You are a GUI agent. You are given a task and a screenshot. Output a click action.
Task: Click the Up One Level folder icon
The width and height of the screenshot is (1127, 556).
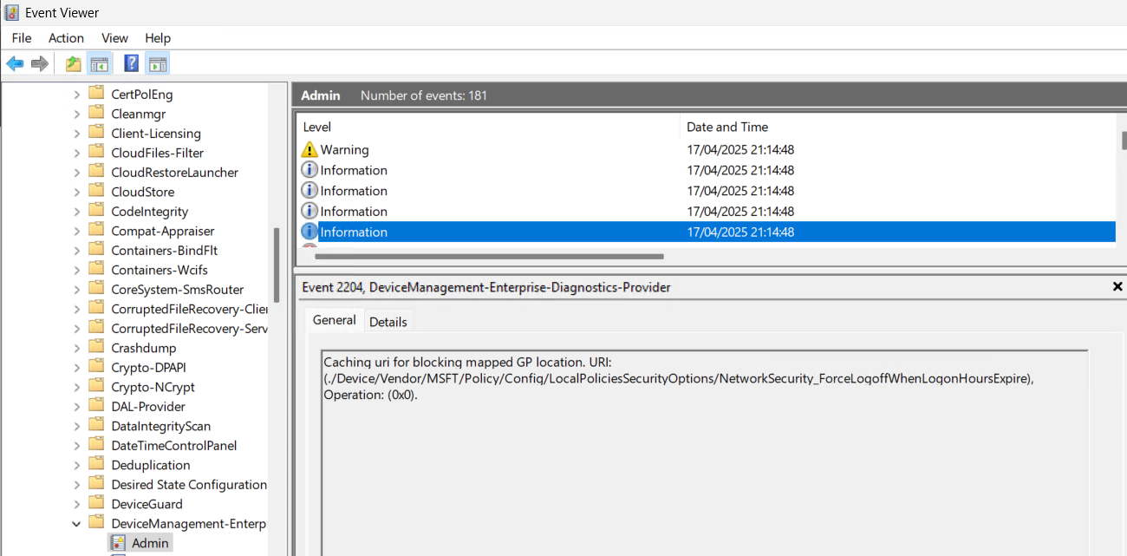(73, 63)
